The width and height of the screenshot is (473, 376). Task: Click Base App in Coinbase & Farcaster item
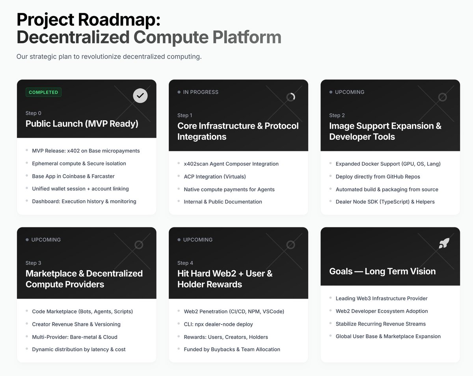(73, 176)
